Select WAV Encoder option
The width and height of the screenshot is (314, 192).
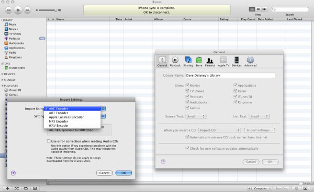tap(72, 126)
